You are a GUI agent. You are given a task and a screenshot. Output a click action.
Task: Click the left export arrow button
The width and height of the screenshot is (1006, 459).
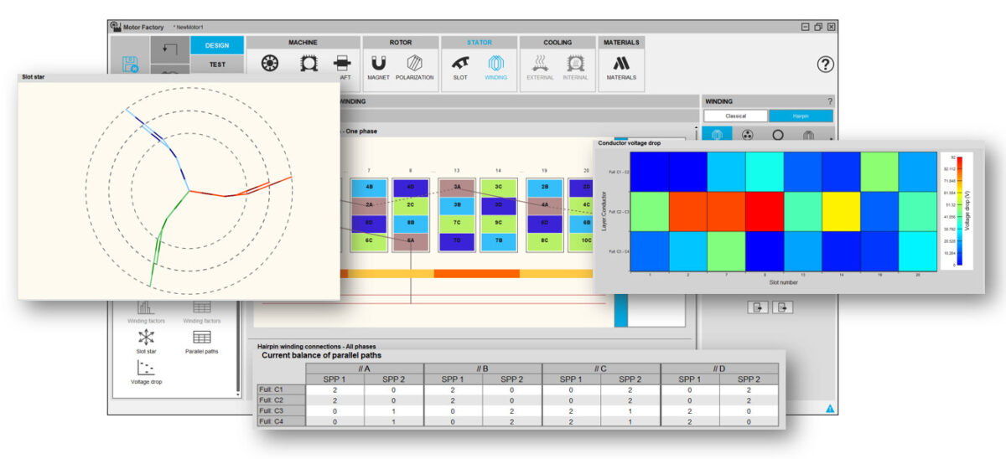point(757,307)
